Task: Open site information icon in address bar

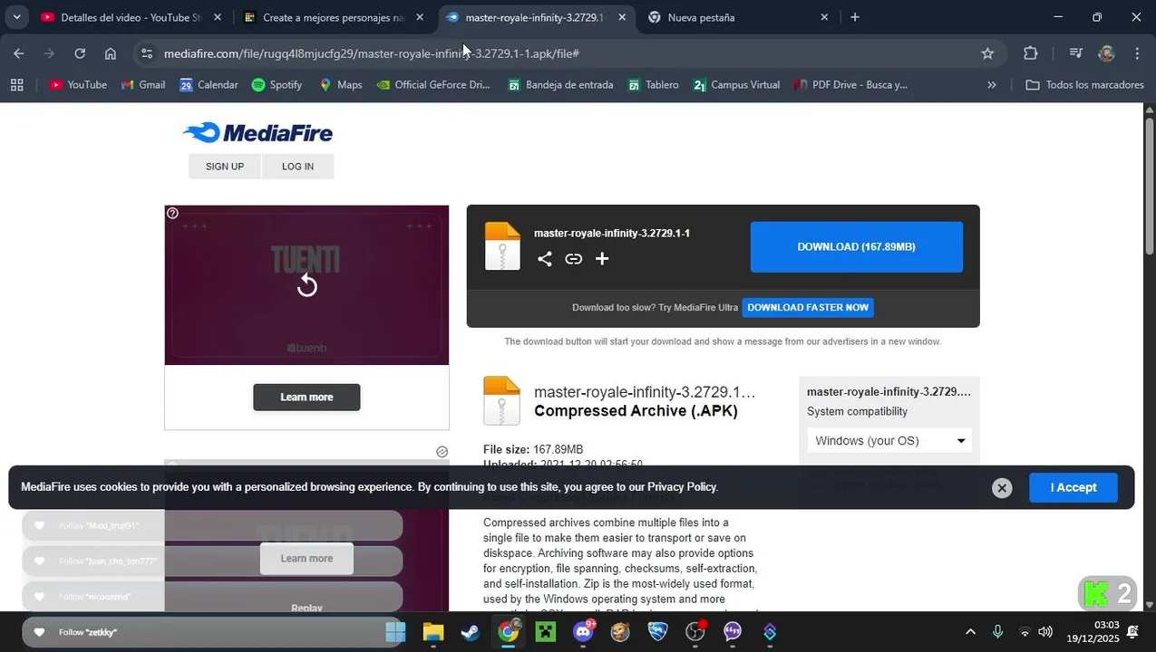Action: click(x=147, y=53)
